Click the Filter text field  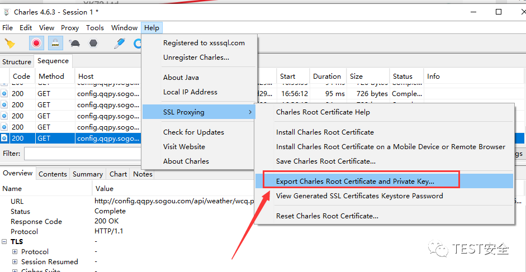[x=83, y=154]
